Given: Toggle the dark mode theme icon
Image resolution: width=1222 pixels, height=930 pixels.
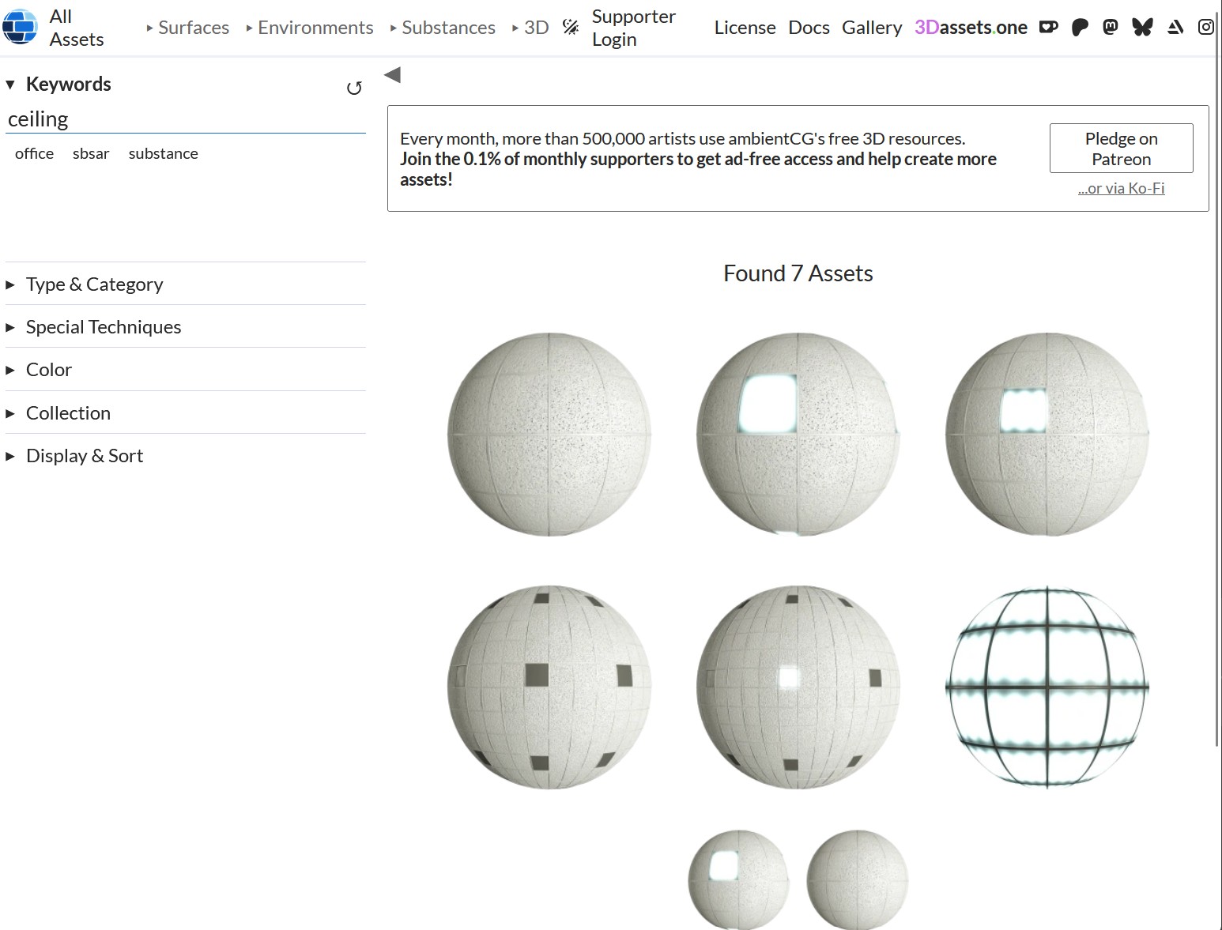Looking at the screenshot, I should (x=571, y=28).
